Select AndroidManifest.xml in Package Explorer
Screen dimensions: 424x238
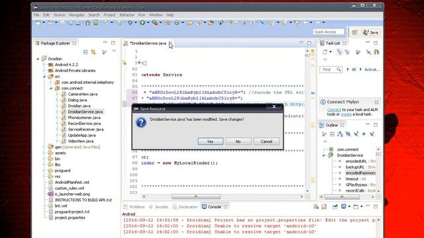pos(72,182)
